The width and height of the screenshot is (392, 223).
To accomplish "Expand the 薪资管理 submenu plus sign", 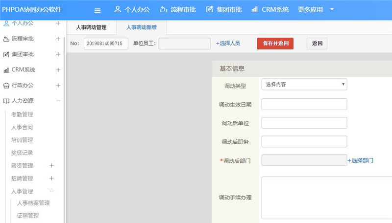I will 51,166.
